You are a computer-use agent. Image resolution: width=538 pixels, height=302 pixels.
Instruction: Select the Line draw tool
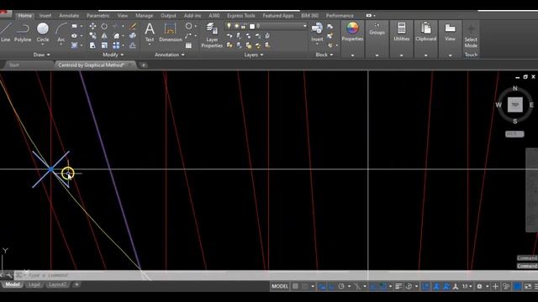coord(5,33)
